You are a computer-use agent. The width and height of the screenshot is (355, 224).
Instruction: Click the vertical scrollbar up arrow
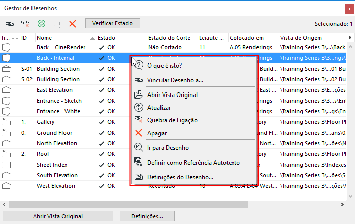pos(350,47)
